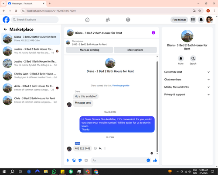Open the taskbar clock and date
Image resolution: width=218 pixels, height=175 pixels.
pyautogui.click(x=204, y=171)
